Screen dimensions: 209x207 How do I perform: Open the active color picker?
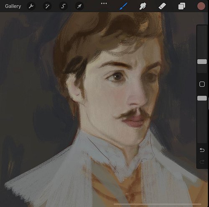(x=201, y=6)
